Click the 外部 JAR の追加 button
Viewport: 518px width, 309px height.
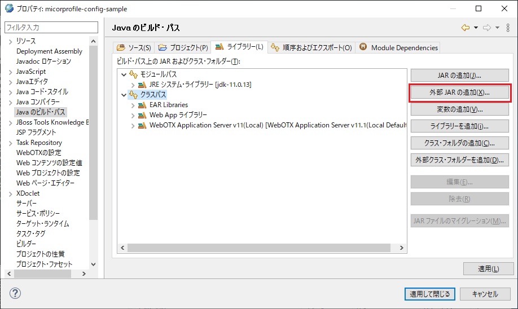(459, 92)
